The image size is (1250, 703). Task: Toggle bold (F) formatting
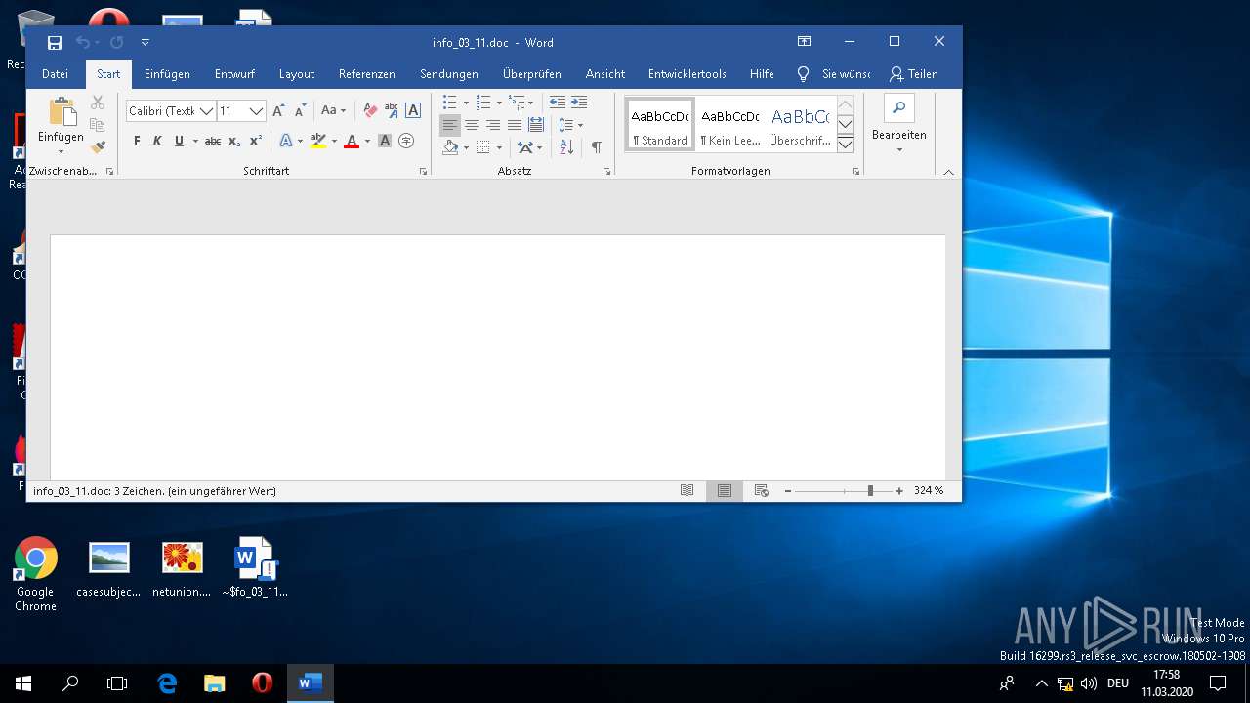[137, 142]
